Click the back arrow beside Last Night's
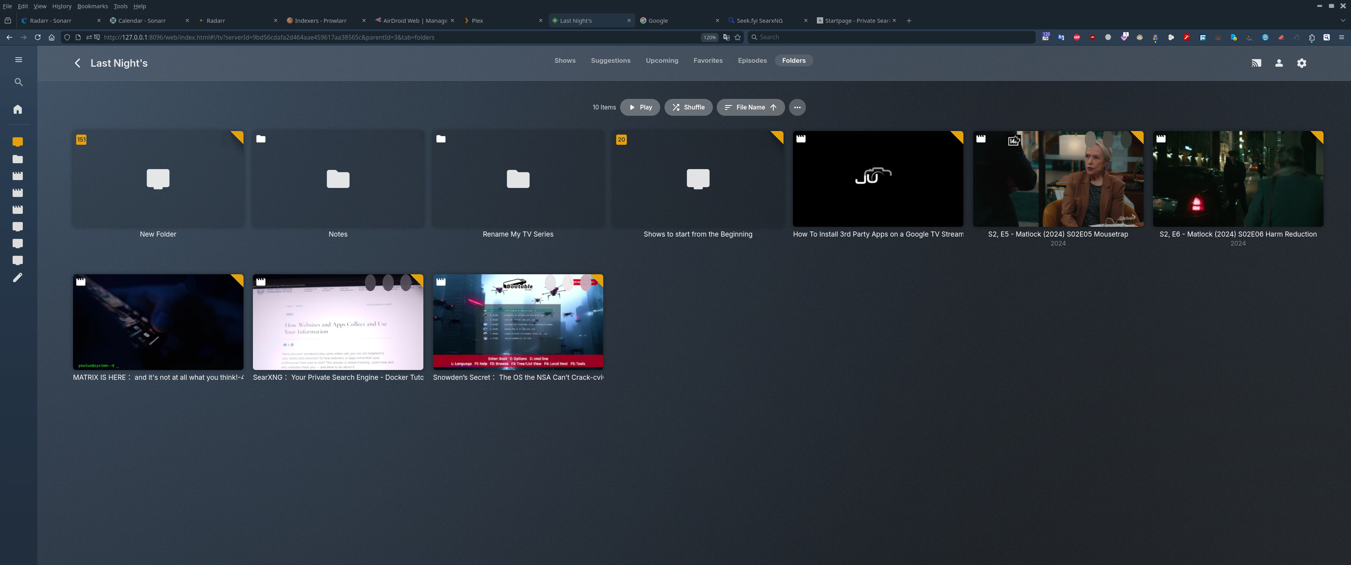This screenshot has height=565, width=1351. pyautogui.click(x=78, y=64)
